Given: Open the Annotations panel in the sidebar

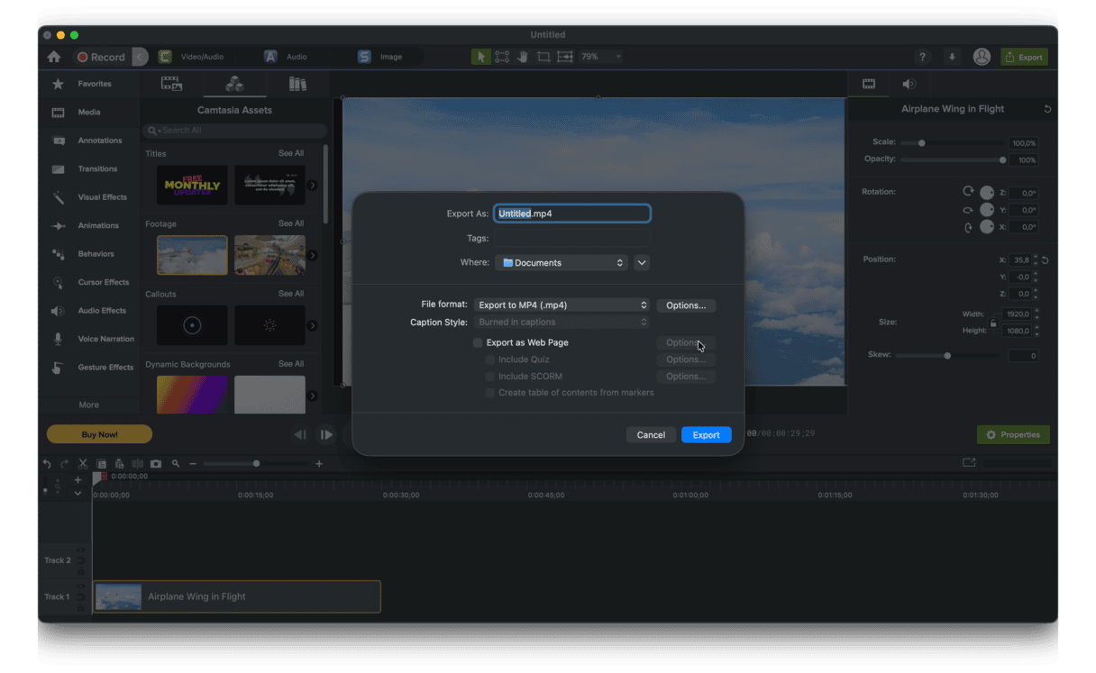Looking at the screenshot, I should point(99,141).
